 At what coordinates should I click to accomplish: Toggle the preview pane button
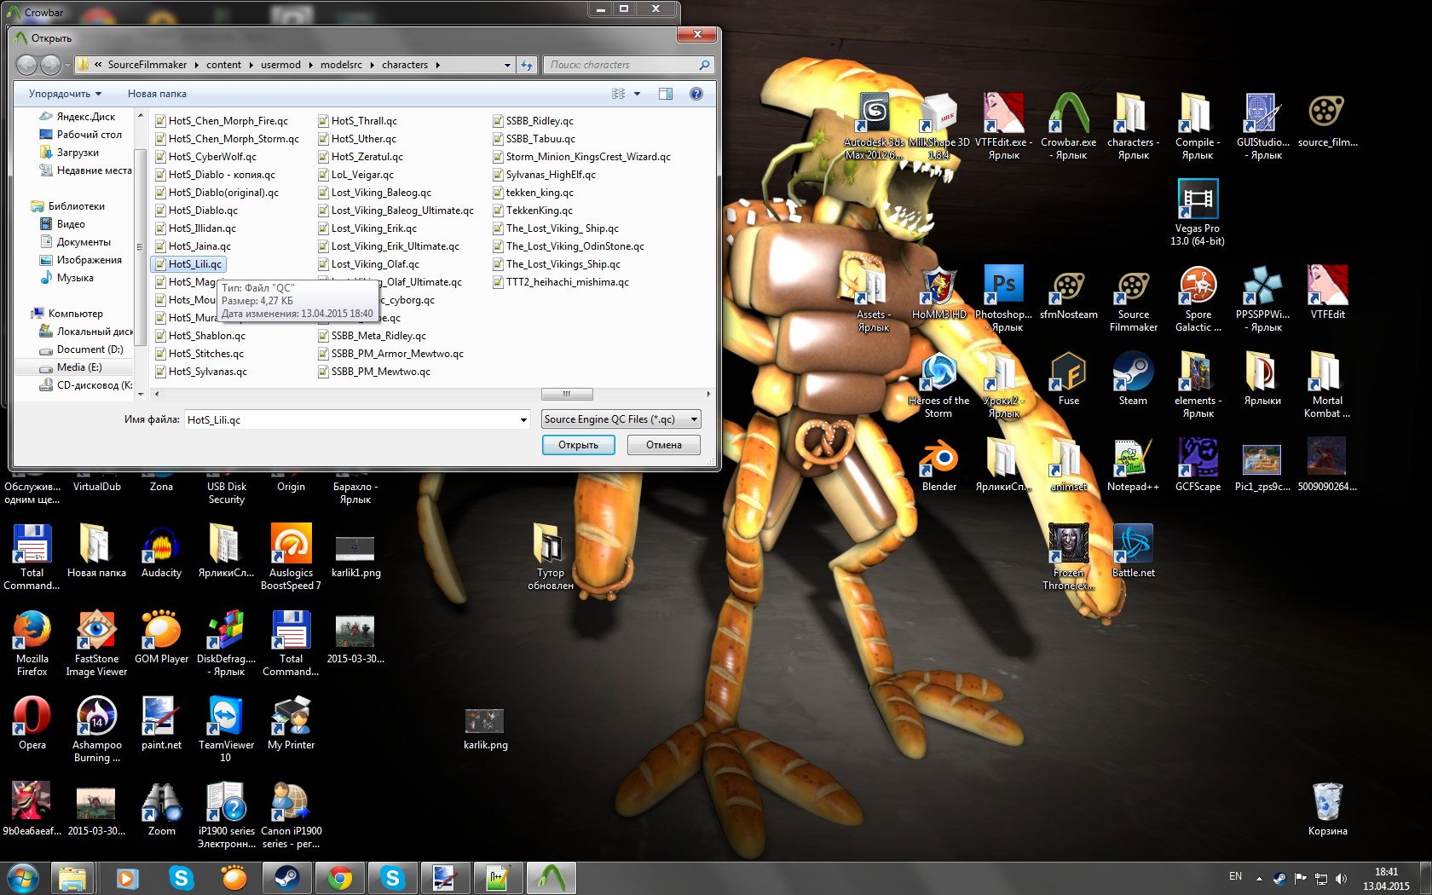click(666, 94)
